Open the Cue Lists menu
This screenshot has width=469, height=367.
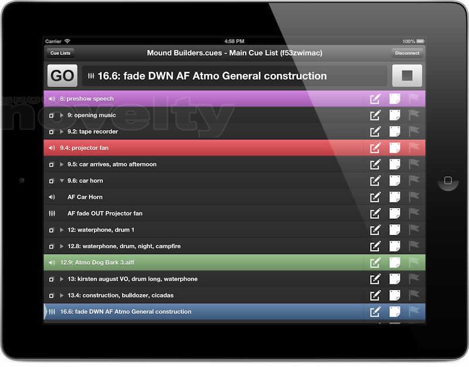pyautogui.click(x=60, y=53)
